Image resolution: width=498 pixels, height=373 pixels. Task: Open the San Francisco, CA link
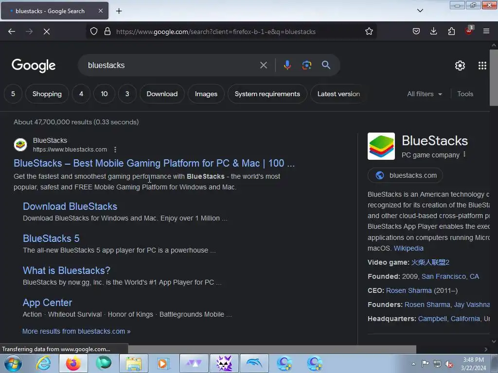[450, 276]
